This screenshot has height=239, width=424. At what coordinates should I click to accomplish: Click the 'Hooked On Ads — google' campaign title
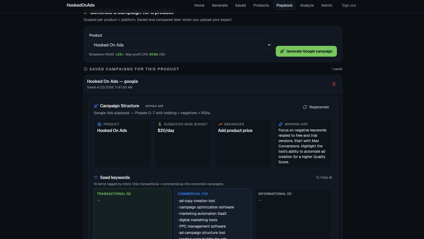[x=113, y=82]
